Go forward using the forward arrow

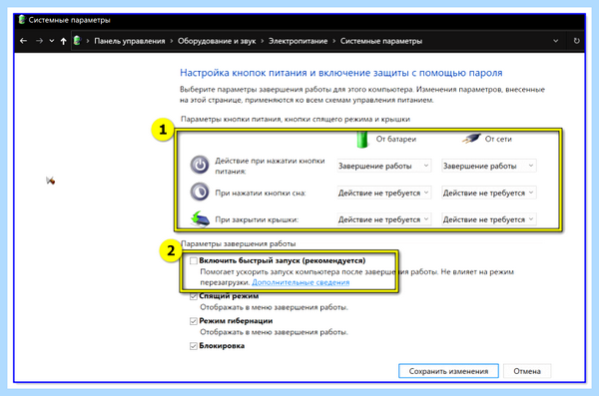(39, 41)
